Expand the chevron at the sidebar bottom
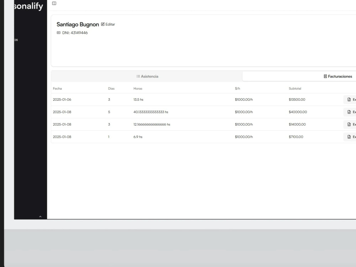The width and height of the screenshot is (356, 267). pyautogui.click(x=40, y=216)
